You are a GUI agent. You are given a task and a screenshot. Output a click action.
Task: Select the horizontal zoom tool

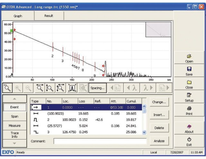[40, 88]
